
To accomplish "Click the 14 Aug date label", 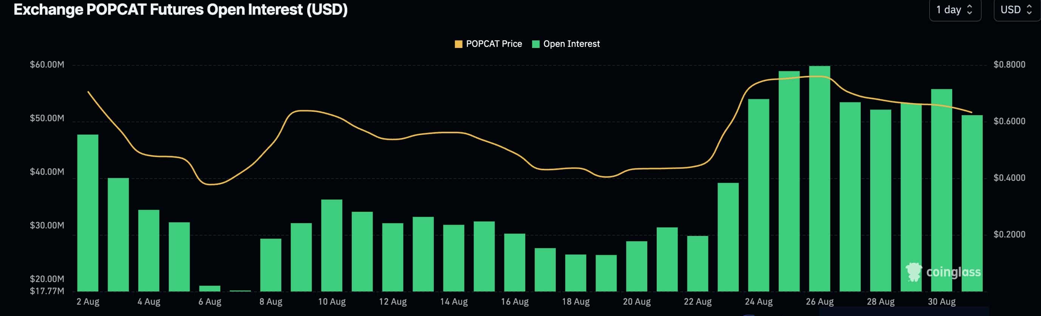I will tap(454, 302).
